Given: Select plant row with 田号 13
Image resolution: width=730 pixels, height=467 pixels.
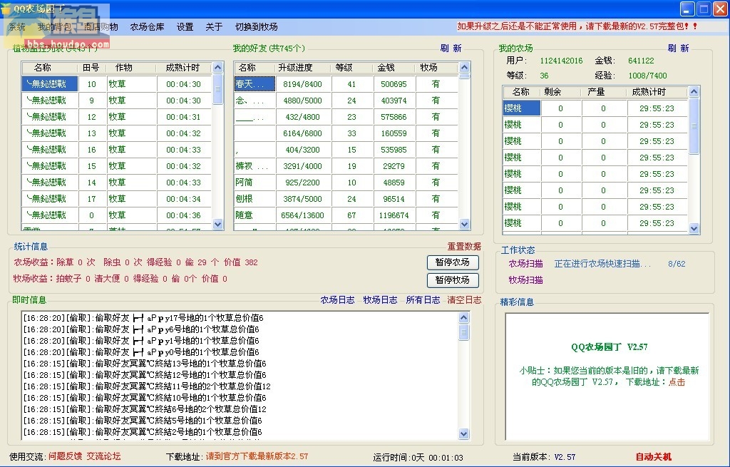Looking at the screenshot, I should (x=117, y=133).
